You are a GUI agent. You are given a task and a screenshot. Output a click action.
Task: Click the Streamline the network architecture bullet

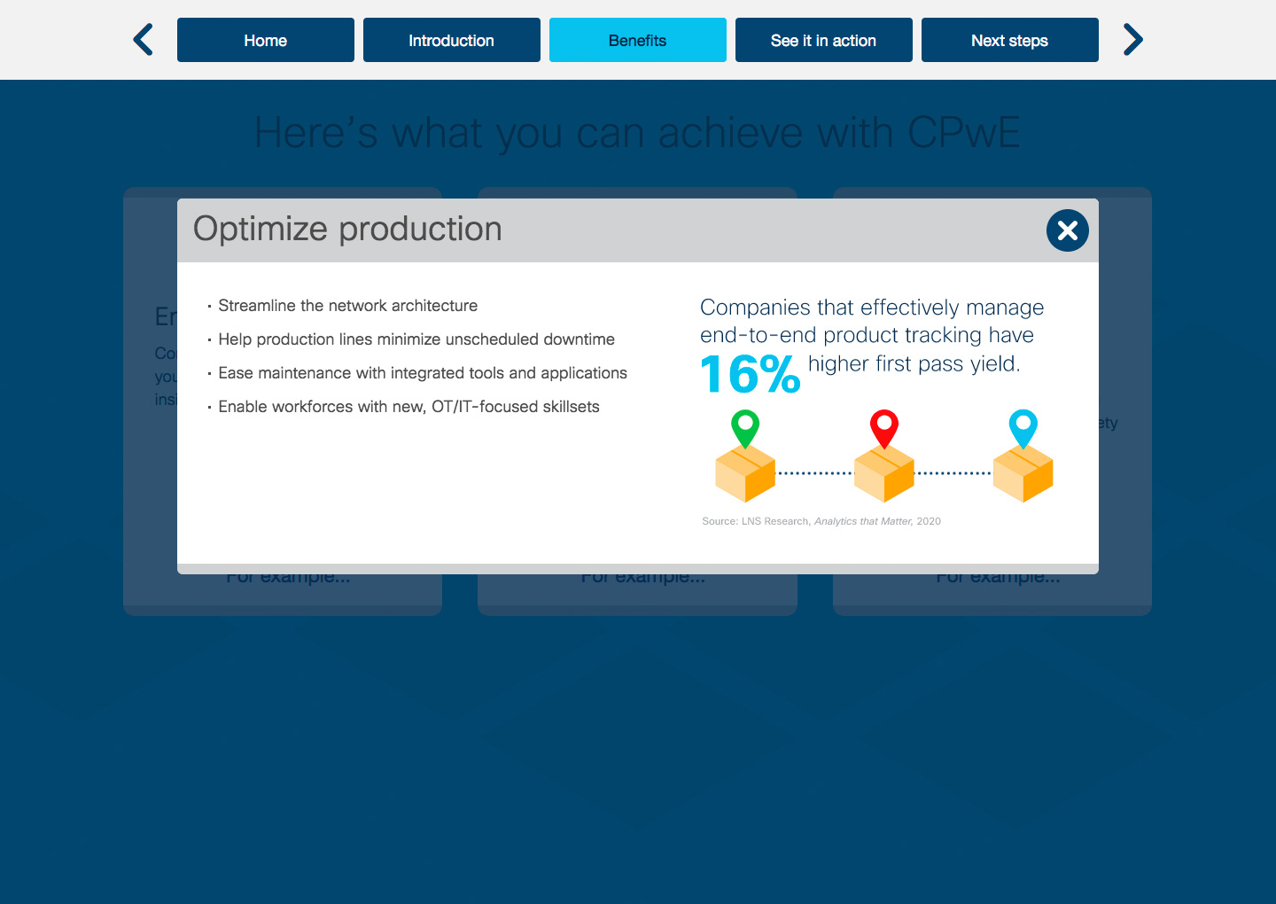click(347, 306)
